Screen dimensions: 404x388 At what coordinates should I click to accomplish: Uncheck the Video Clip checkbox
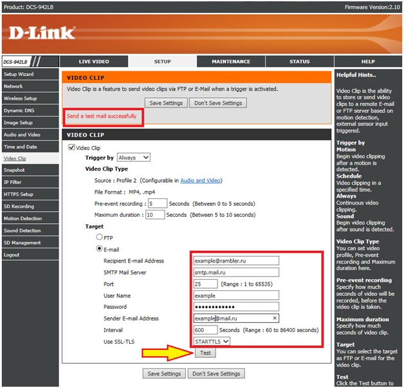(x=71, y=147)
